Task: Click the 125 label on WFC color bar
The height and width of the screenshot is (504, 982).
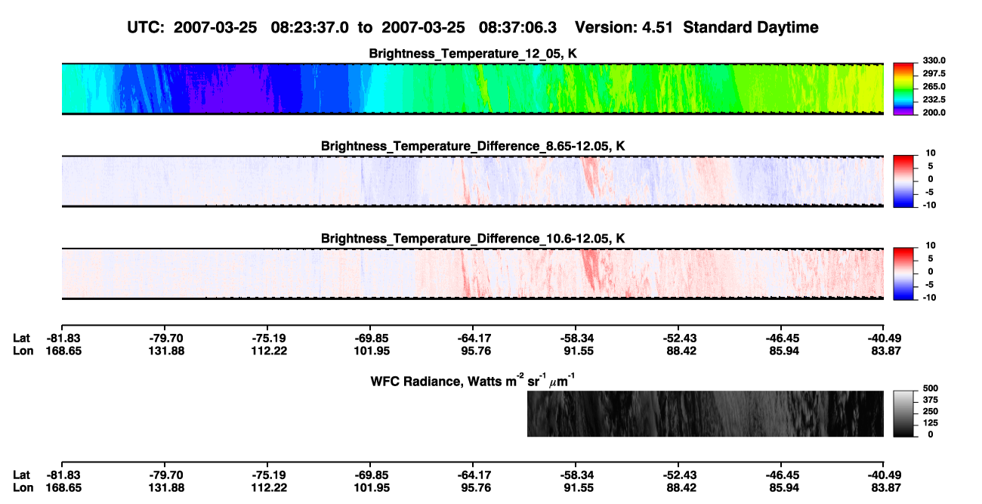Action: [929, 422]
